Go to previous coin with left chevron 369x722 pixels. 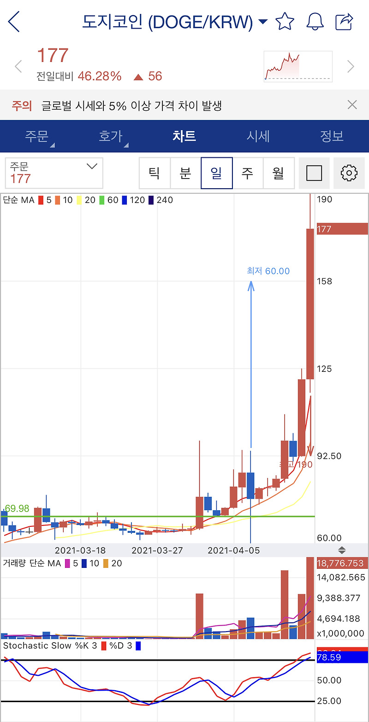pyautogui.click(x=18, y=66)
